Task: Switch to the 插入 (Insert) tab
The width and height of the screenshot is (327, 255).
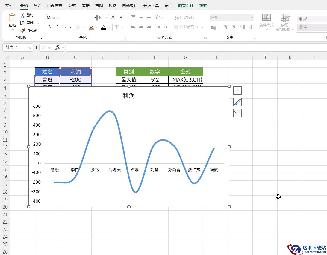Action: [x=37, y=6]
